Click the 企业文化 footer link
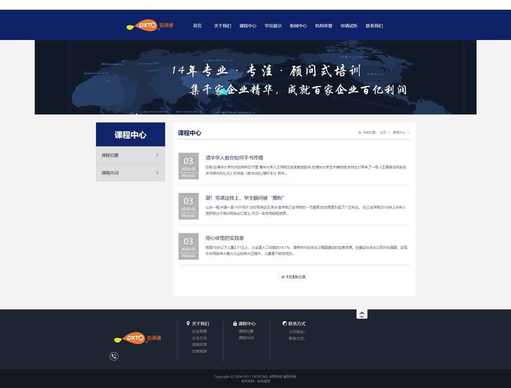Image resolution: width=511 pixels, height=388 pixels. [200, 338]
